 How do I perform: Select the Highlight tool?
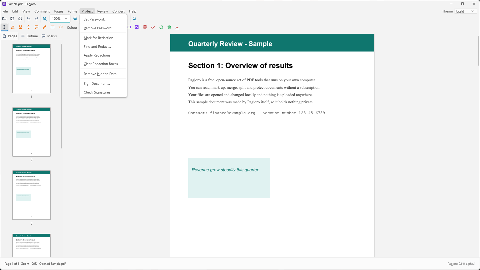click(12, 27)
